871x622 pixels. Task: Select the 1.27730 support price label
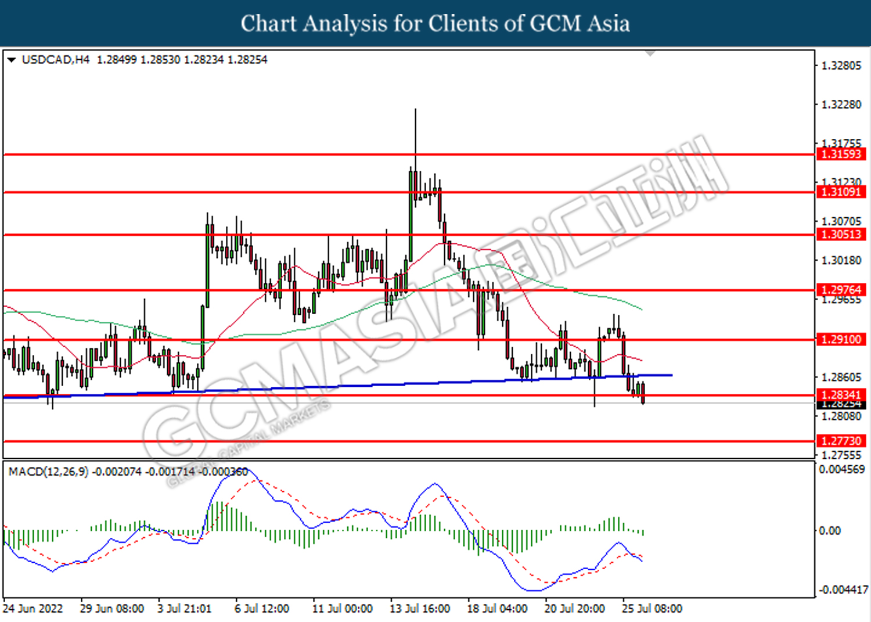pos(841,441)
